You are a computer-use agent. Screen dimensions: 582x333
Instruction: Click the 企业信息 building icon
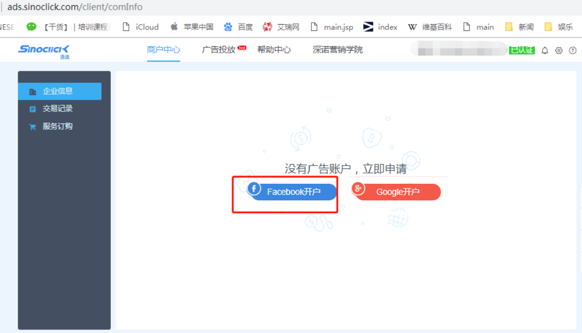(x=32, y=91)
